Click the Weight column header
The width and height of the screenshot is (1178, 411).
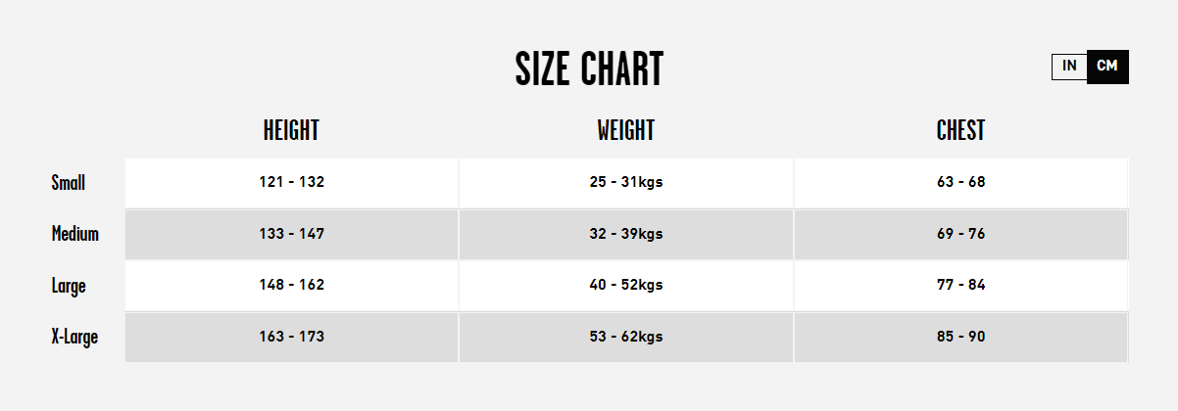(625, 130)
